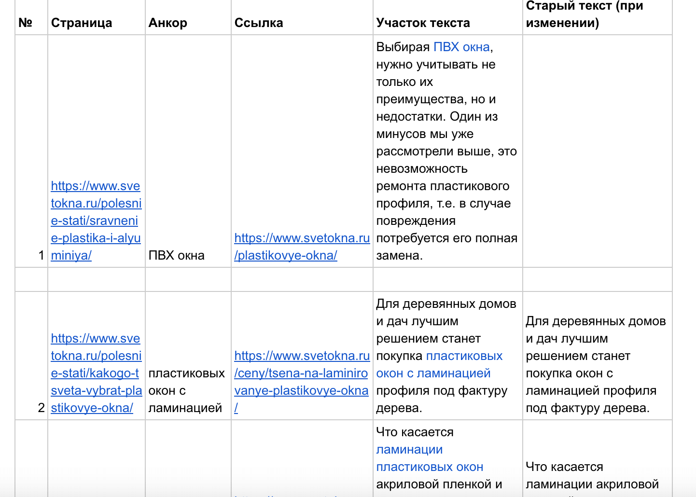Select the plain "ПВХ окна" cell in the Анкор column

coord(177,255)
